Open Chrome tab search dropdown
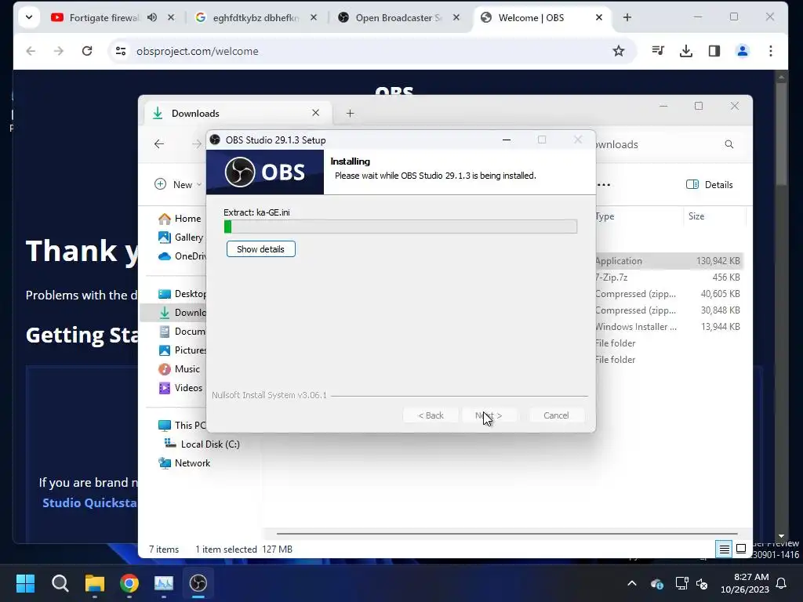Viewport: 803px width, 602px height. tap(29, 17)
